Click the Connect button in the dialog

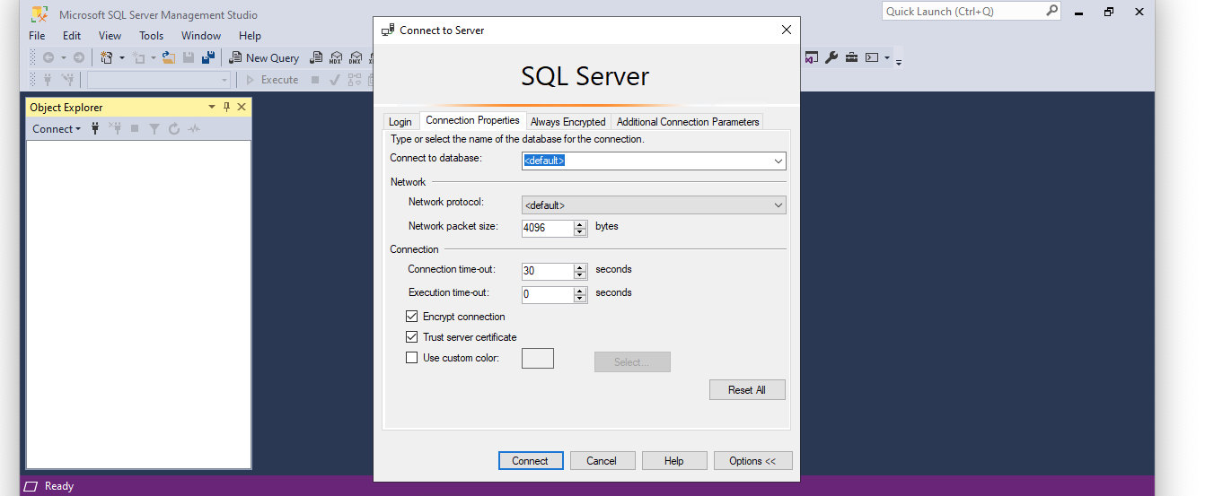(531, 461)
